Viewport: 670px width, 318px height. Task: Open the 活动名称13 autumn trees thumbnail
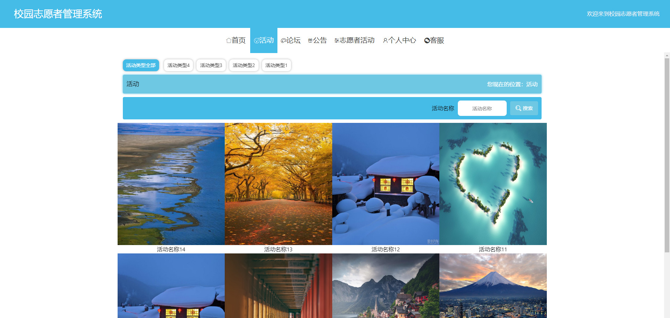click(x=278, y=184)
